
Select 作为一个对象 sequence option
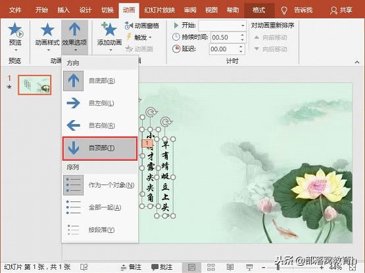(x=100, y=185)
